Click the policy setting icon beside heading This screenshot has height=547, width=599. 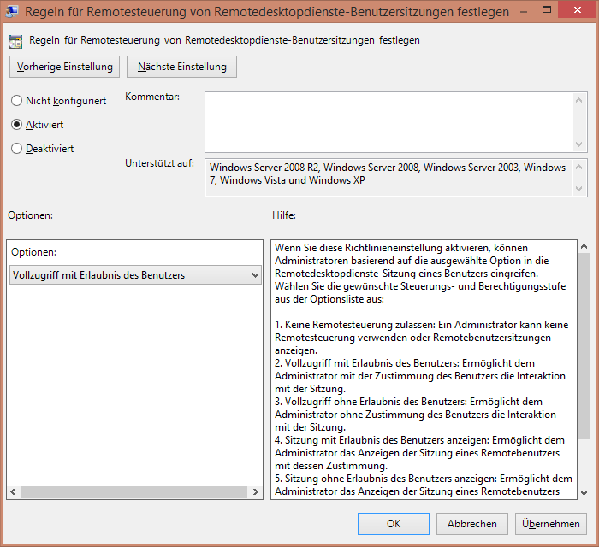[15, 40]
